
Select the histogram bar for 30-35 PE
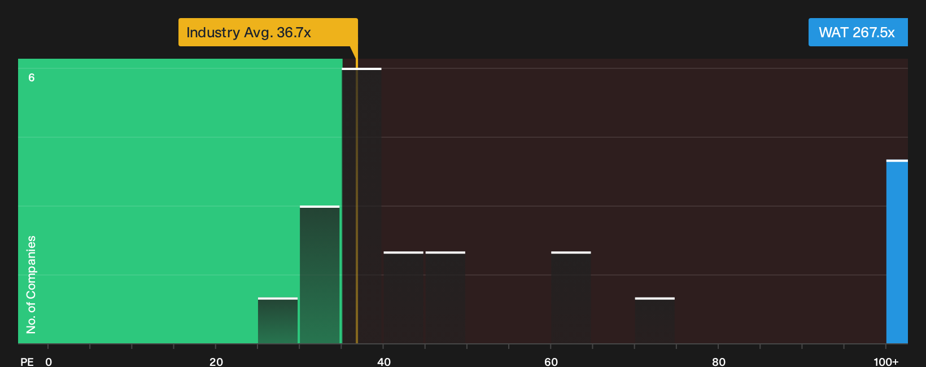[x=320, y=275]
